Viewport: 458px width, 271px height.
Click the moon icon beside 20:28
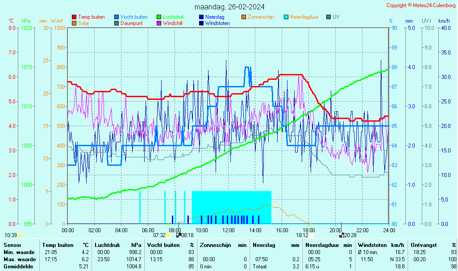[x=342, y=235]
